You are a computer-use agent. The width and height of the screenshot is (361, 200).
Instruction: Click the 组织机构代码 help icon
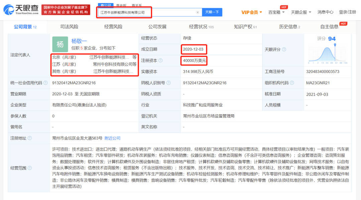[x=292, y=83]
